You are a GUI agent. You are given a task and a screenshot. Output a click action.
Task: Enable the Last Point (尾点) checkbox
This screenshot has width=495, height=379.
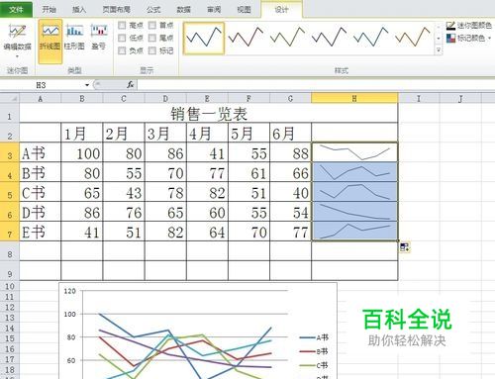click(x=152, y=38)
